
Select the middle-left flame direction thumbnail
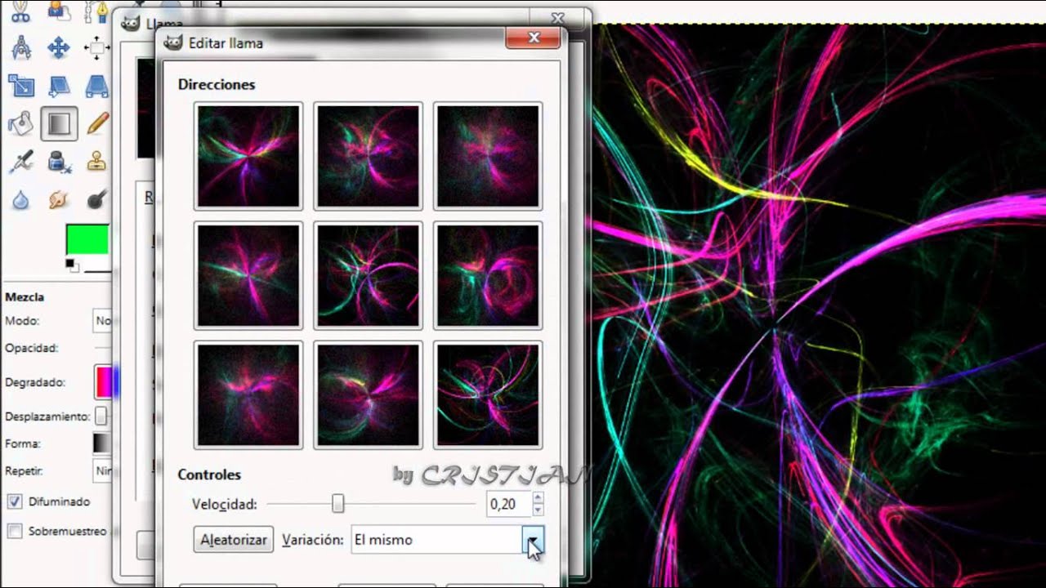[x=248, y=275]
